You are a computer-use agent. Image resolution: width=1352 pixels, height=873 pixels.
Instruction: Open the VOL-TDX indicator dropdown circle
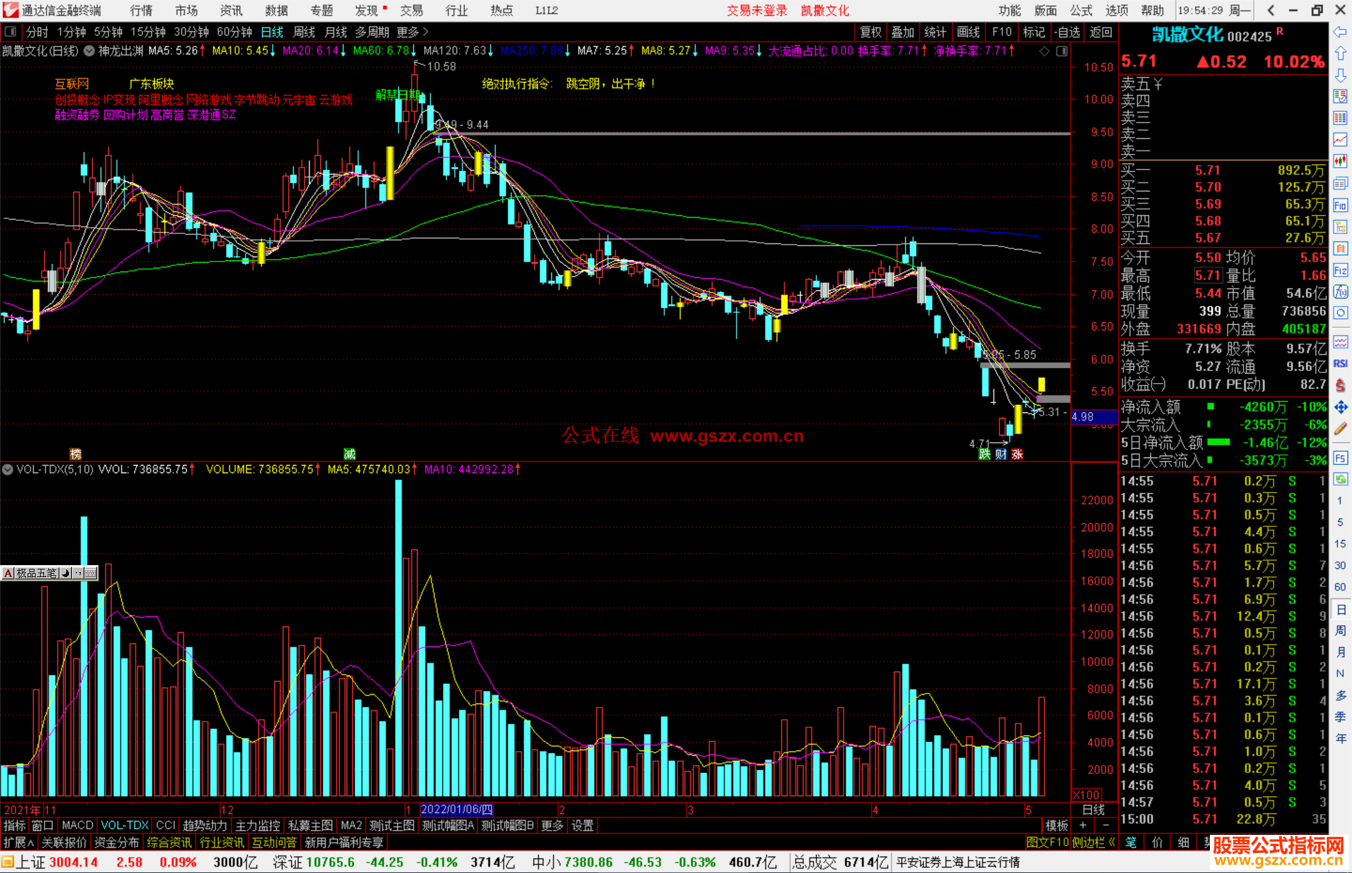(8, 469)
